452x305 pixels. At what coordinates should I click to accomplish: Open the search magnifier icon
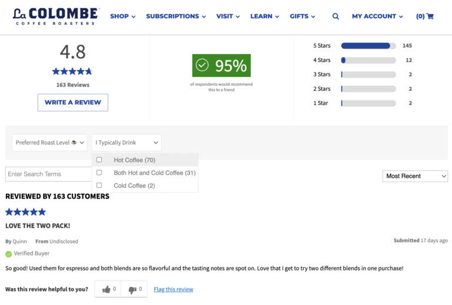coord(335,16)
